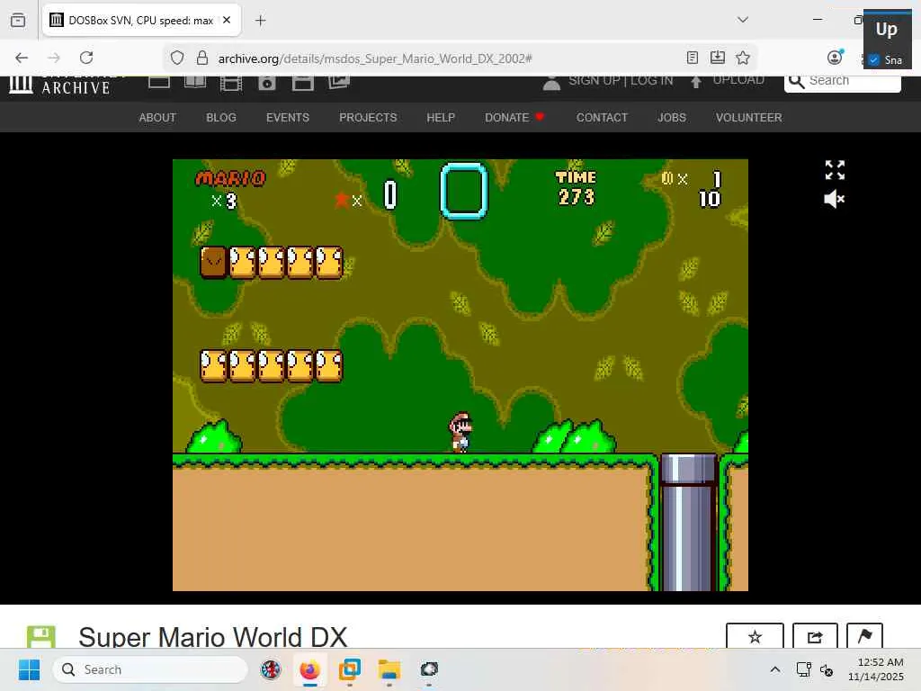The width and height of the screenshot is (921, 691).
Task: Bookmark this page with the star
Action: [x=742, y=58]
